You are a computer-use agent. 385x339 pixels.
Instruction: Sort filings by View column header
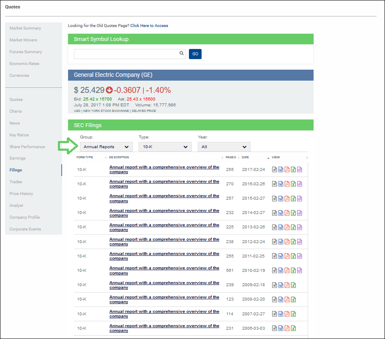click(x=276, y=157)
